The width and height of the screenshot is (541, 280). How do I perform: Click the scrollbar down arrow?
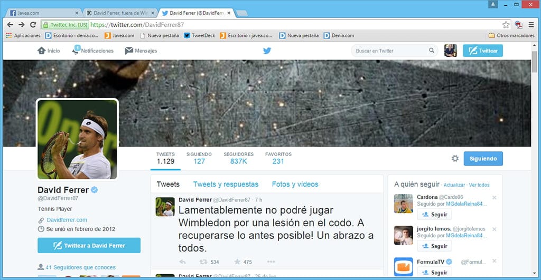(535, 273)
